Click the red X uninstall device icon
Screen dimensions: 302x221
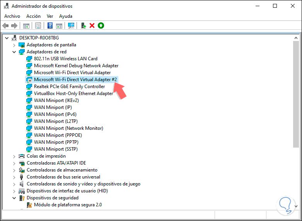(x=92, y=25)
